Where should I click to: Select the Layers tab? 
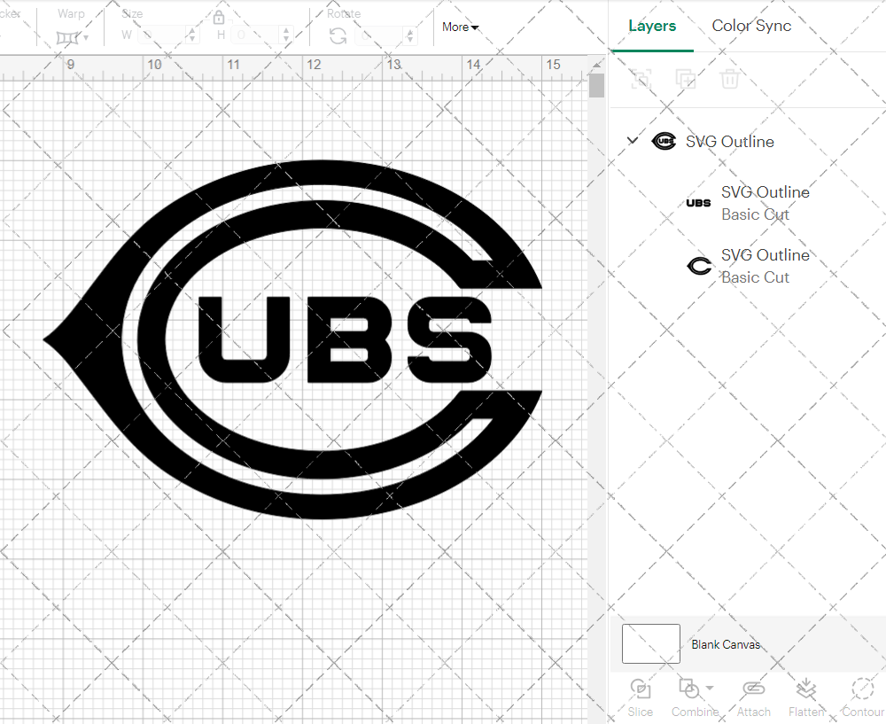(652, 26)
